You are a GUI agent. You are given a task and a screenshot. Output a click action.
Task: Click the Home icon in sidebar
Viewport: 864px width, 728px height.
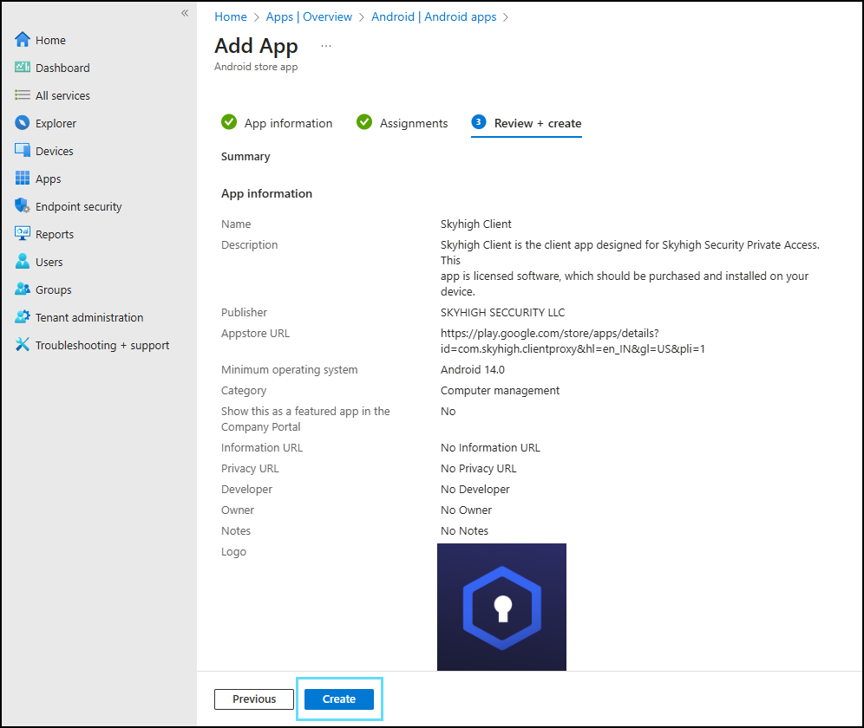pyautogui.click(x=23, y=40)
